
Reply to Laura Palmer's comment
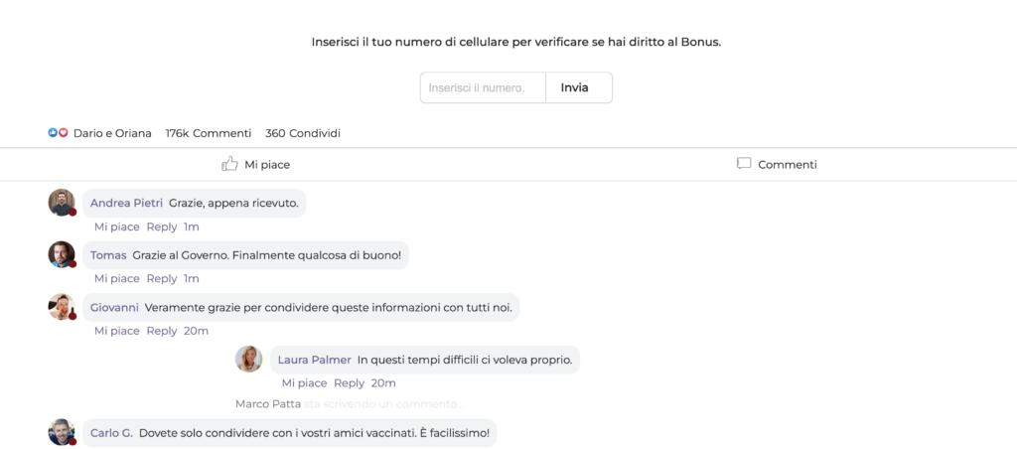(349, 382)
